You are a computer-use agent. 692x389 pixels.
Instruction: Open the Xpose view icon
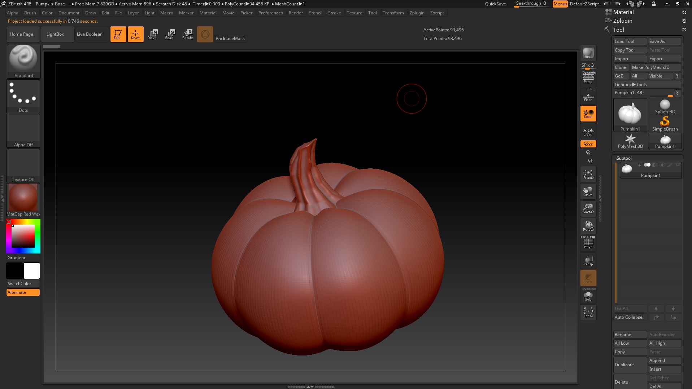click(588, 312)
